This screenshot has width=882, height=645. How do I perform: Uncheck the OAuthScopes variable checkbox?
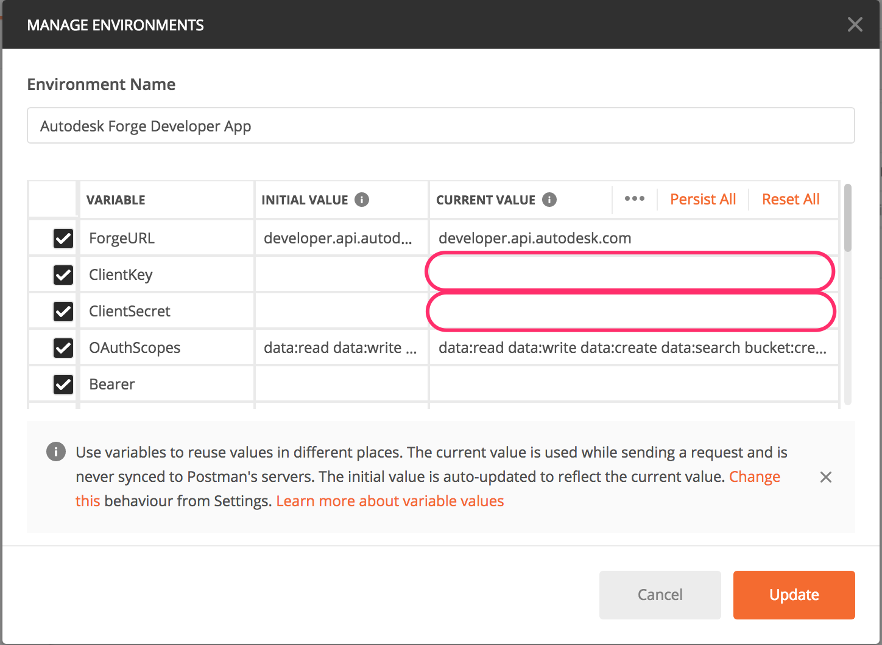(63, 348)
